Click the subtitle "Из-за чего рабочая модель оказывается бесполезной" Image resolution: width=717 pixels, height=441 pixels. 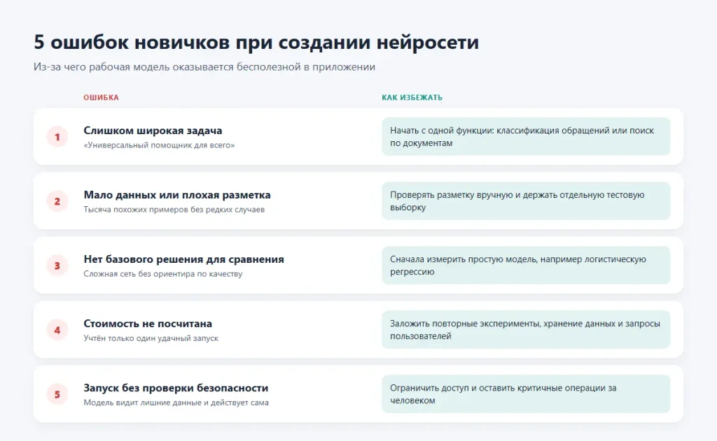[x=204, y=66]
